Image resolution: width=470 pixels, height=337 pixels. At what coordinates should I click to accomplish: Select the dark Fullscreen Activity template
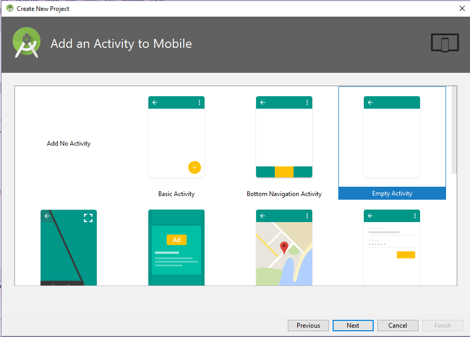[x=68, y=248]
